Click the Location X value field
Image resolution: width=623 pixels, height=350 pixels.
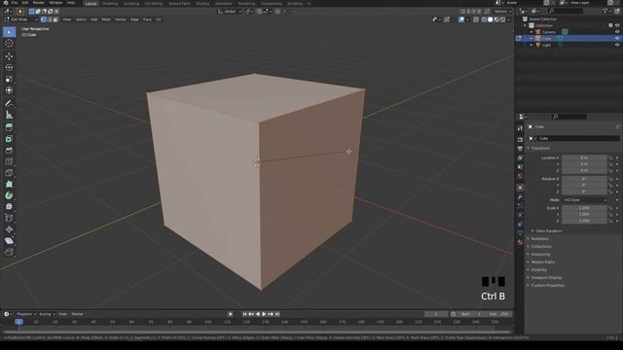[x=584, y=157]
